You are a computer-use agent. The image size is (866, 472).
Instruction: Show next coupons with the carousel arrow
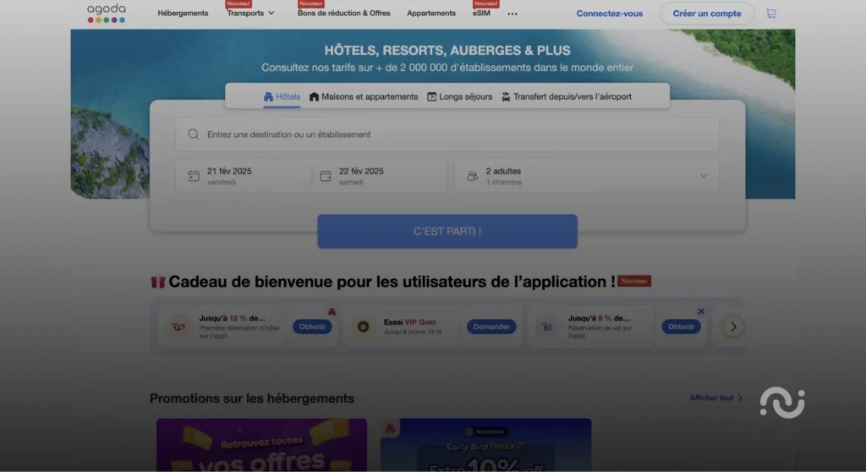[x=733, y=327]
